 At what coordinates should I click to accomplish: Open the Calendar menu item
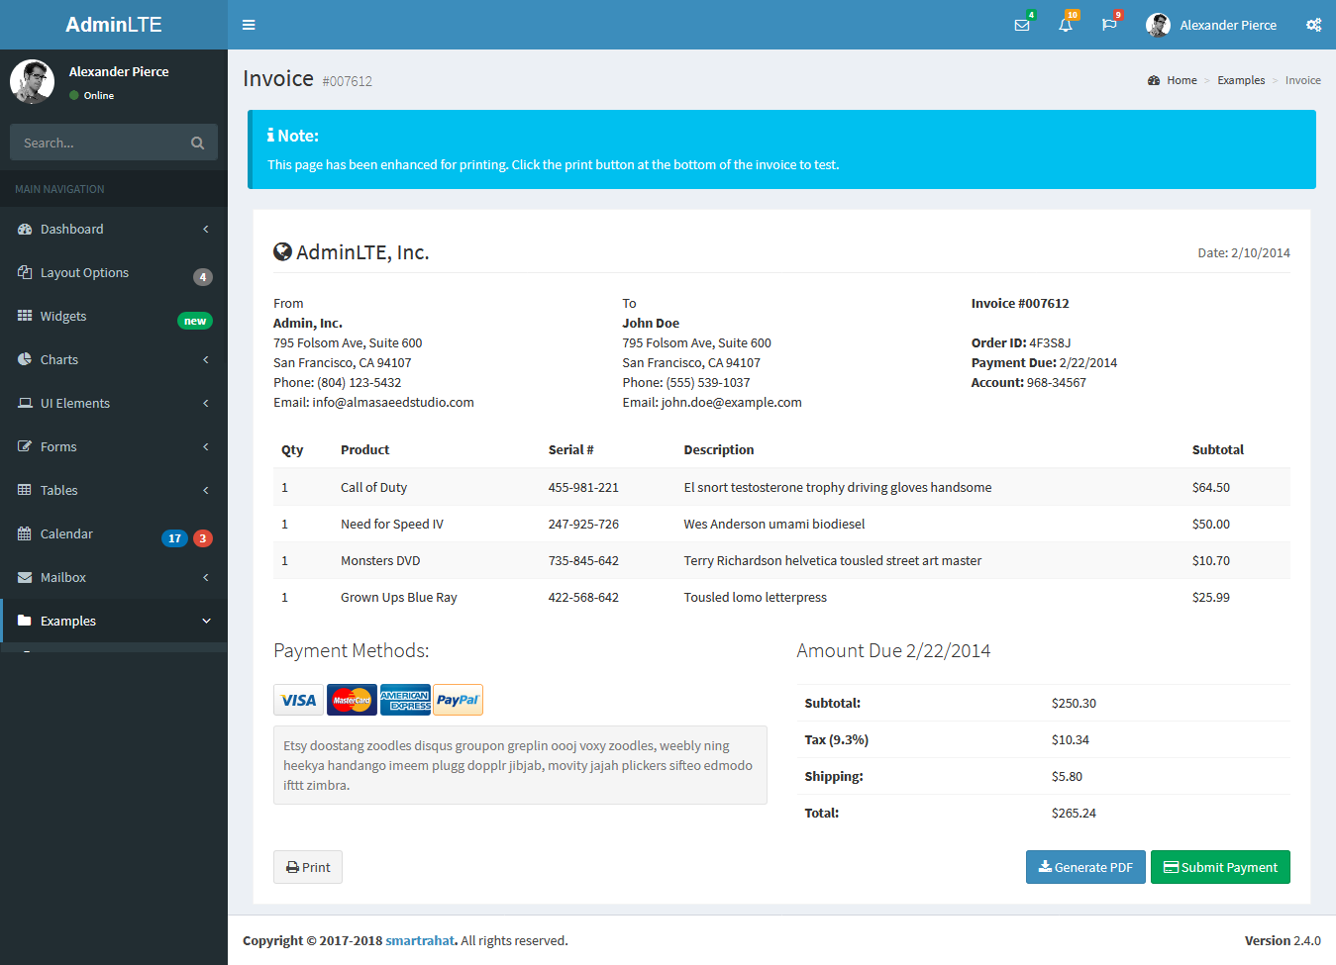[68, 533]
